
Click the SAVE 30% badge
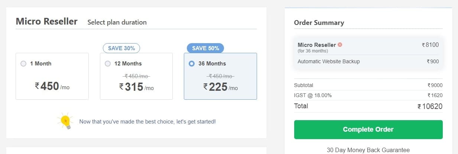(x=121, y=48)
